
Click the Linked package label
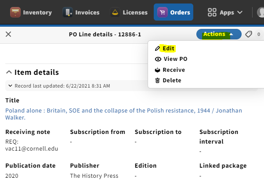point(223,166)
